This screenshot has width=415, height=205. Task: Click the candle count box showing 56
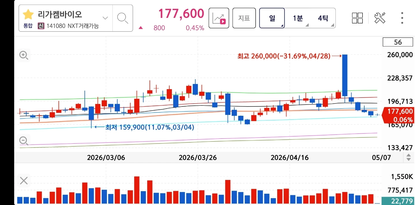click(398, 42)
